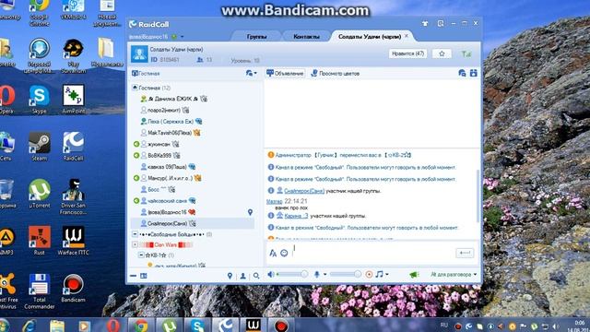Click the Нравится (47) like button
The image size is (590, 332).
[407, 53]
